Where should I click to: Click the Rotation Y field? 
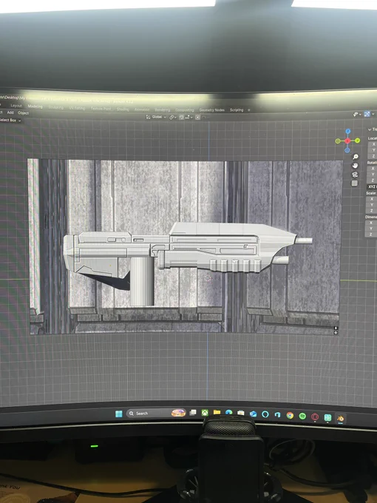(x=372, y=175)
